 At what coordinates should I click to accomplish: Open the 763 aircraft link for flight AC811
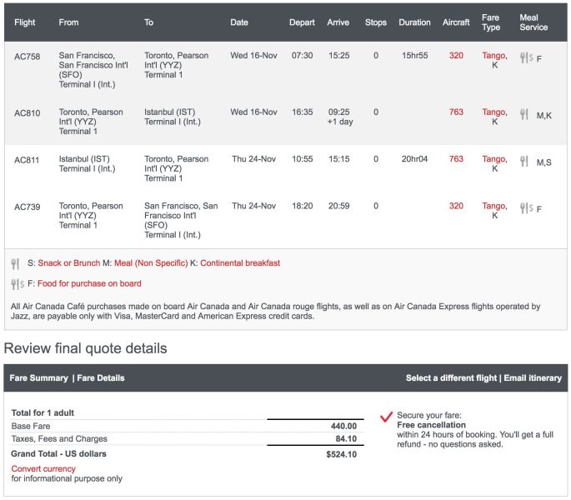[x=456, y=159]
